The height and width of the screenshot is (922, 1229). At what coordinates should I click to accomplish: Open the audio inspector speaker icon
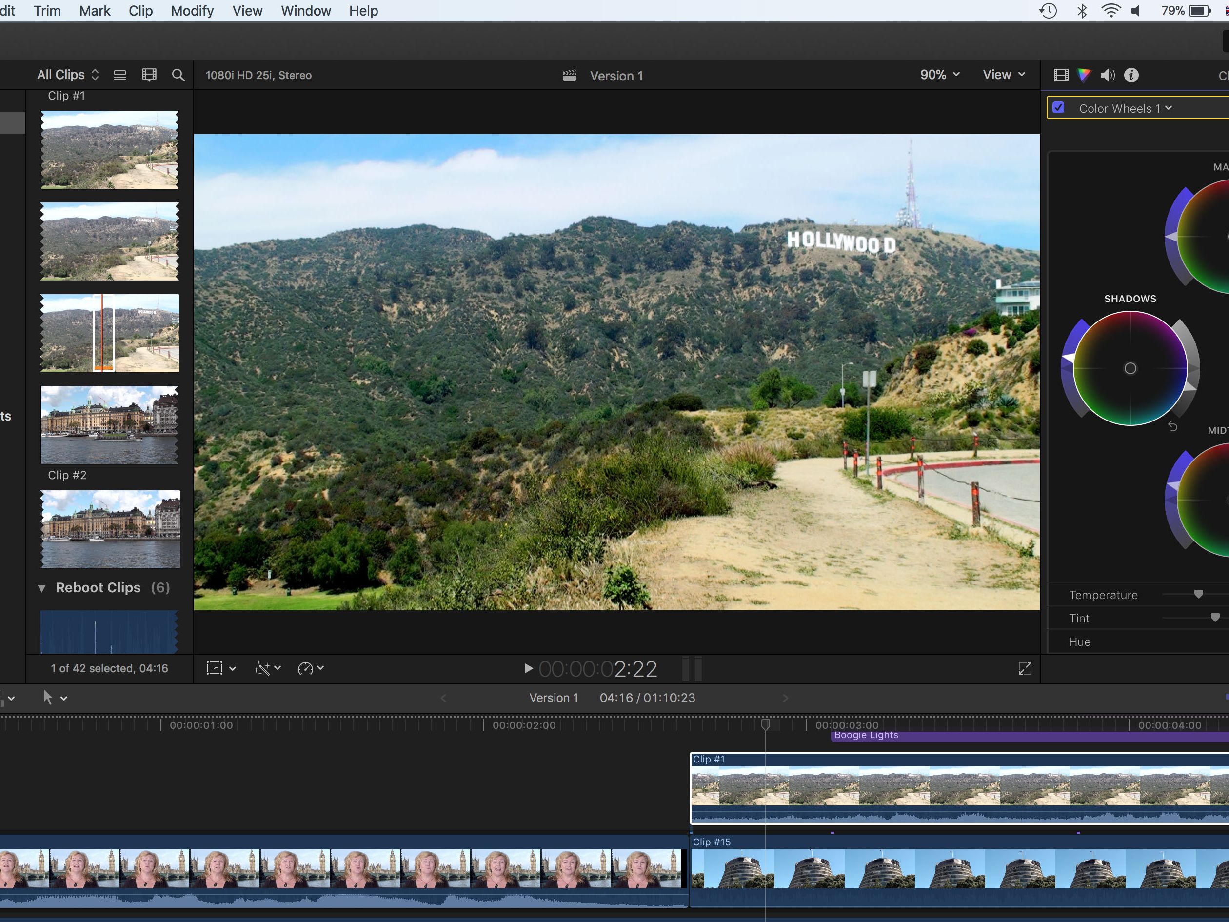pos(1108,75)
